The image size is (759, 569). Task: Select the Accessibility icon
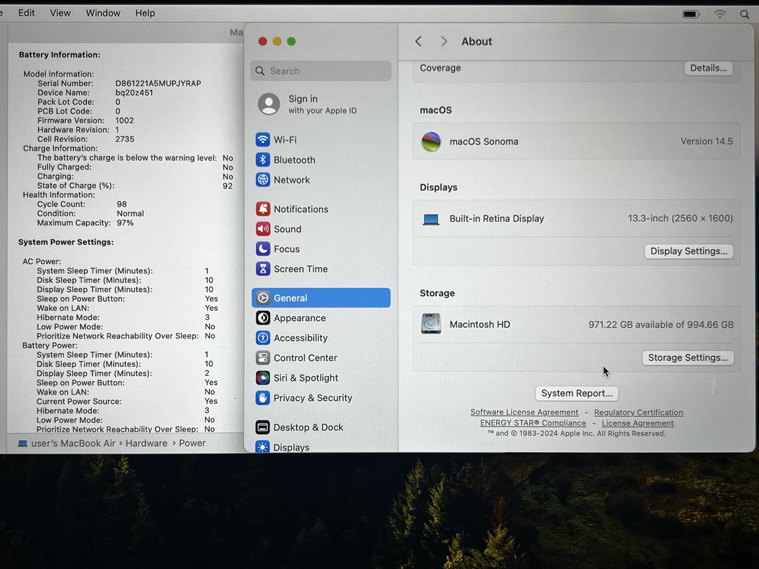click(x=262, y=338)
